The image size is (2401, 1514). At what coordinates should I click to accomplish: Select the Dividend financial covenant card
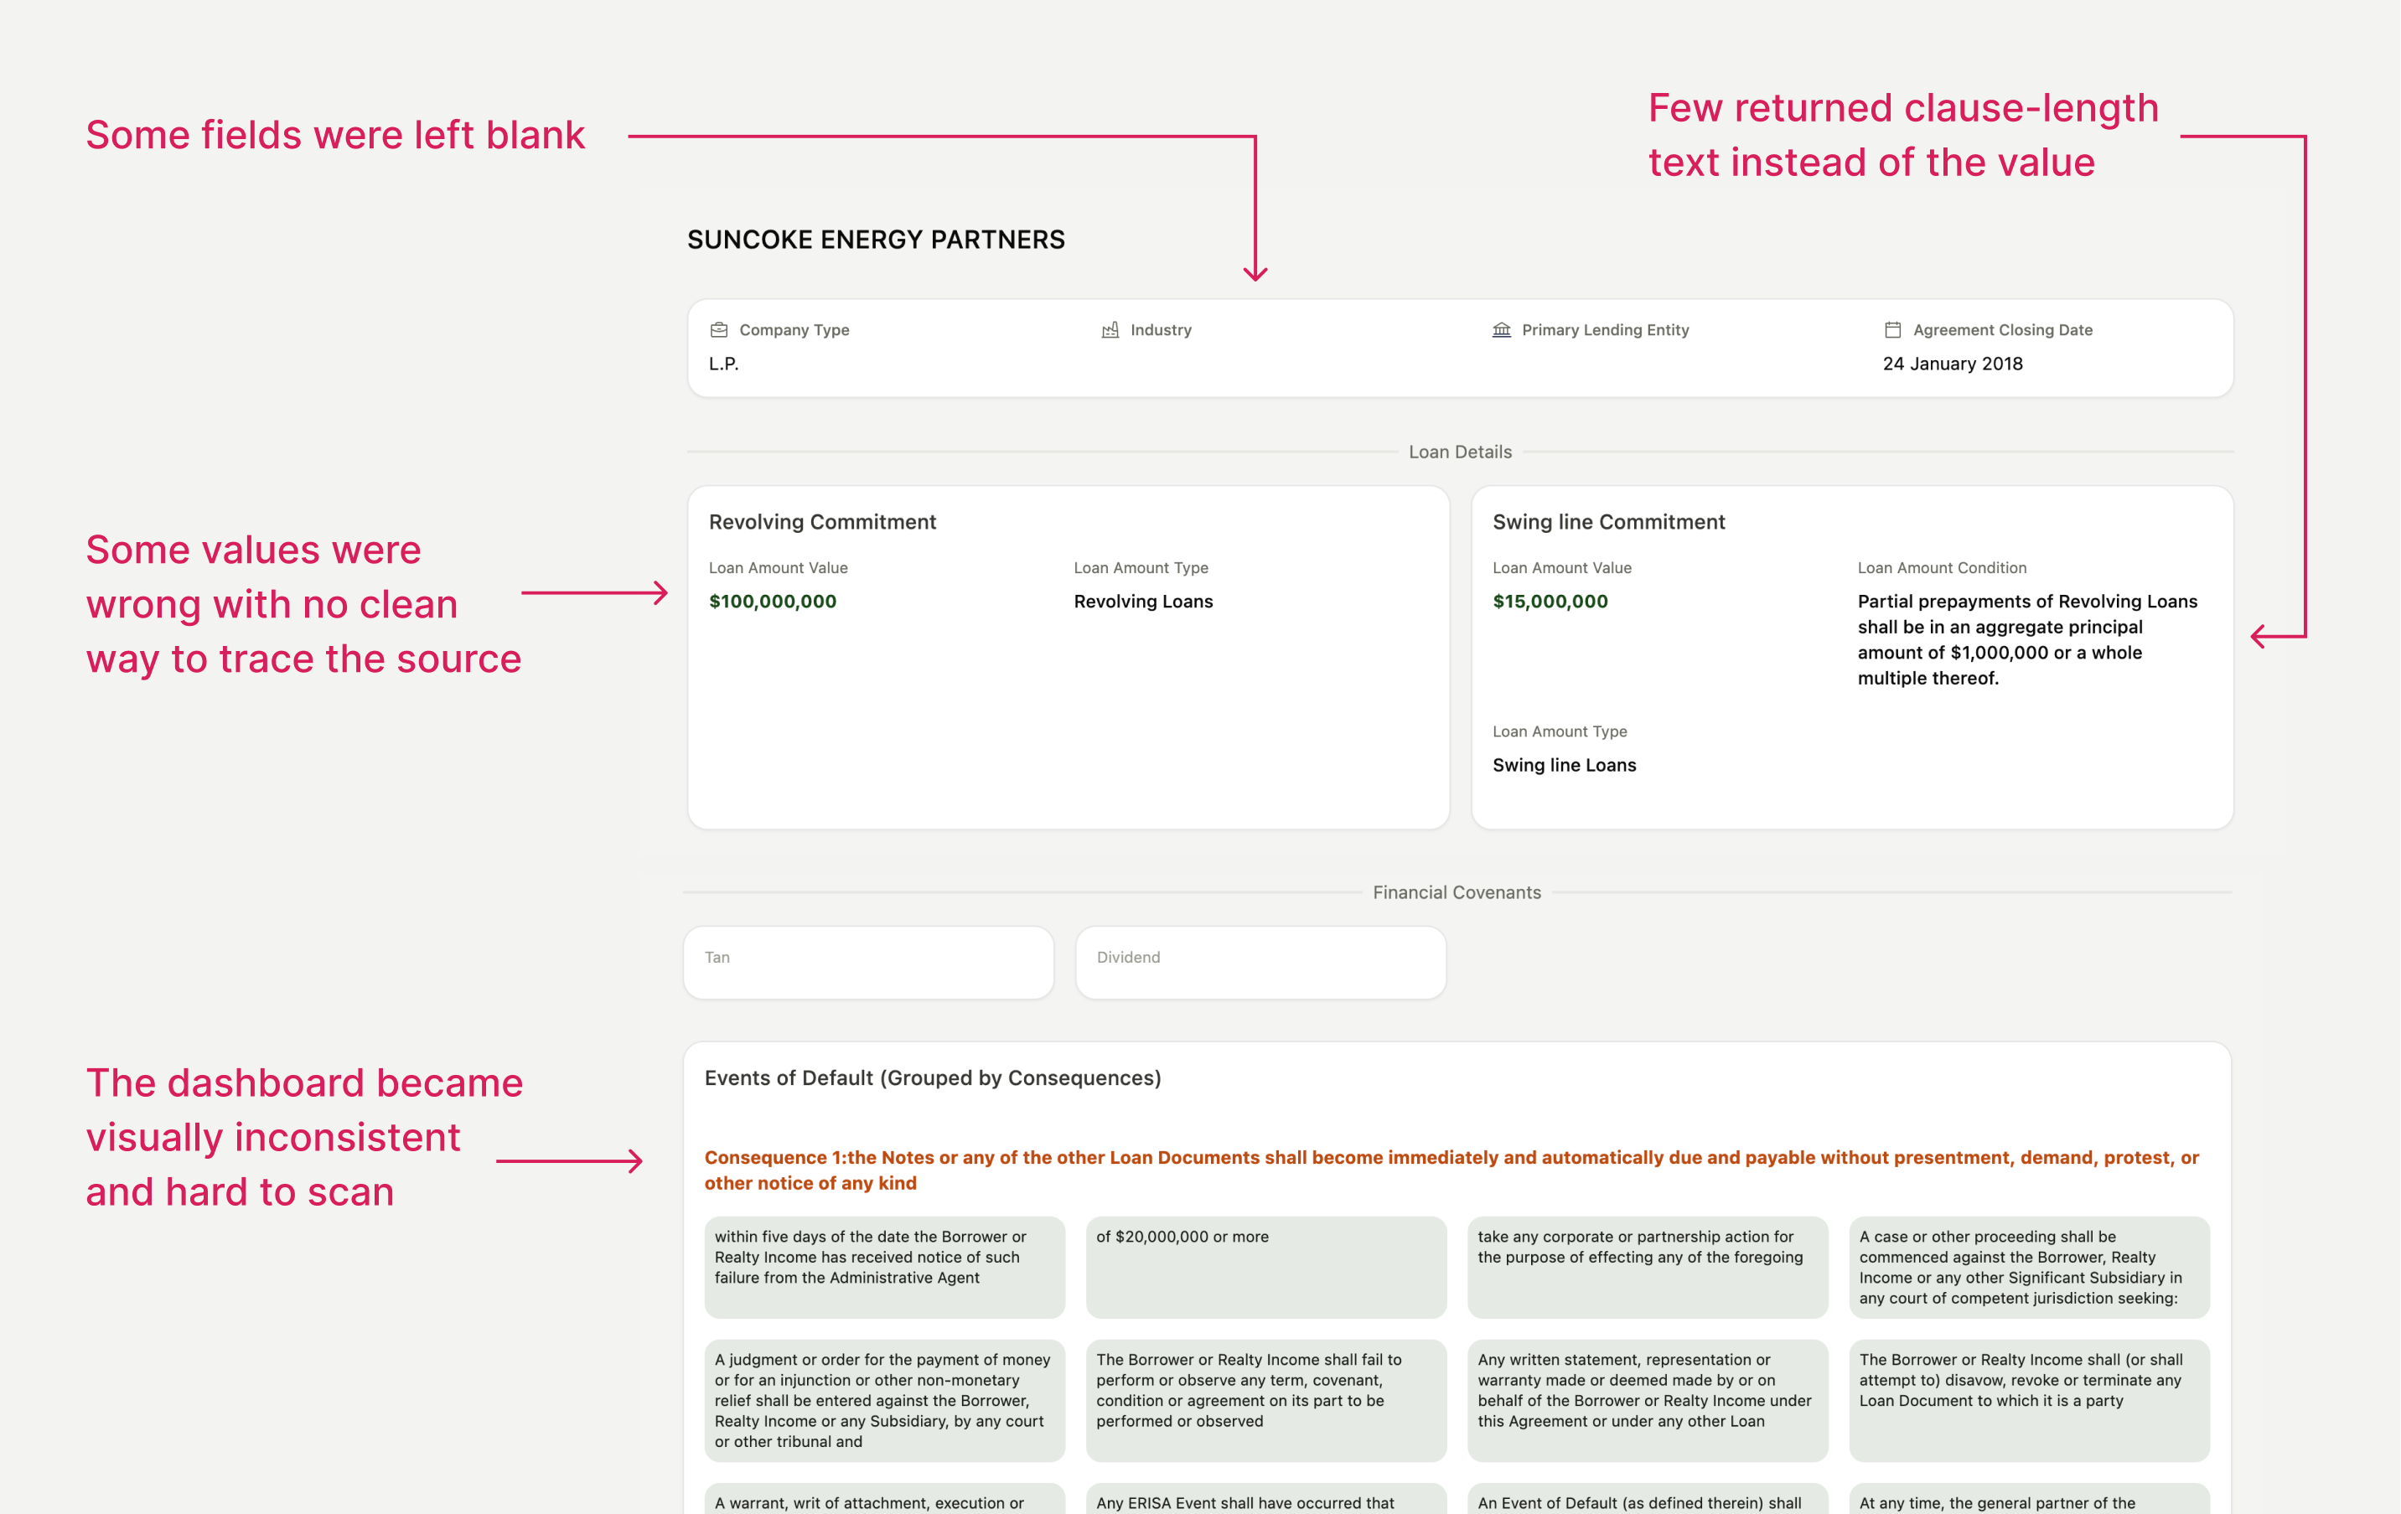pyautogui.click(x=1260, y=962)
